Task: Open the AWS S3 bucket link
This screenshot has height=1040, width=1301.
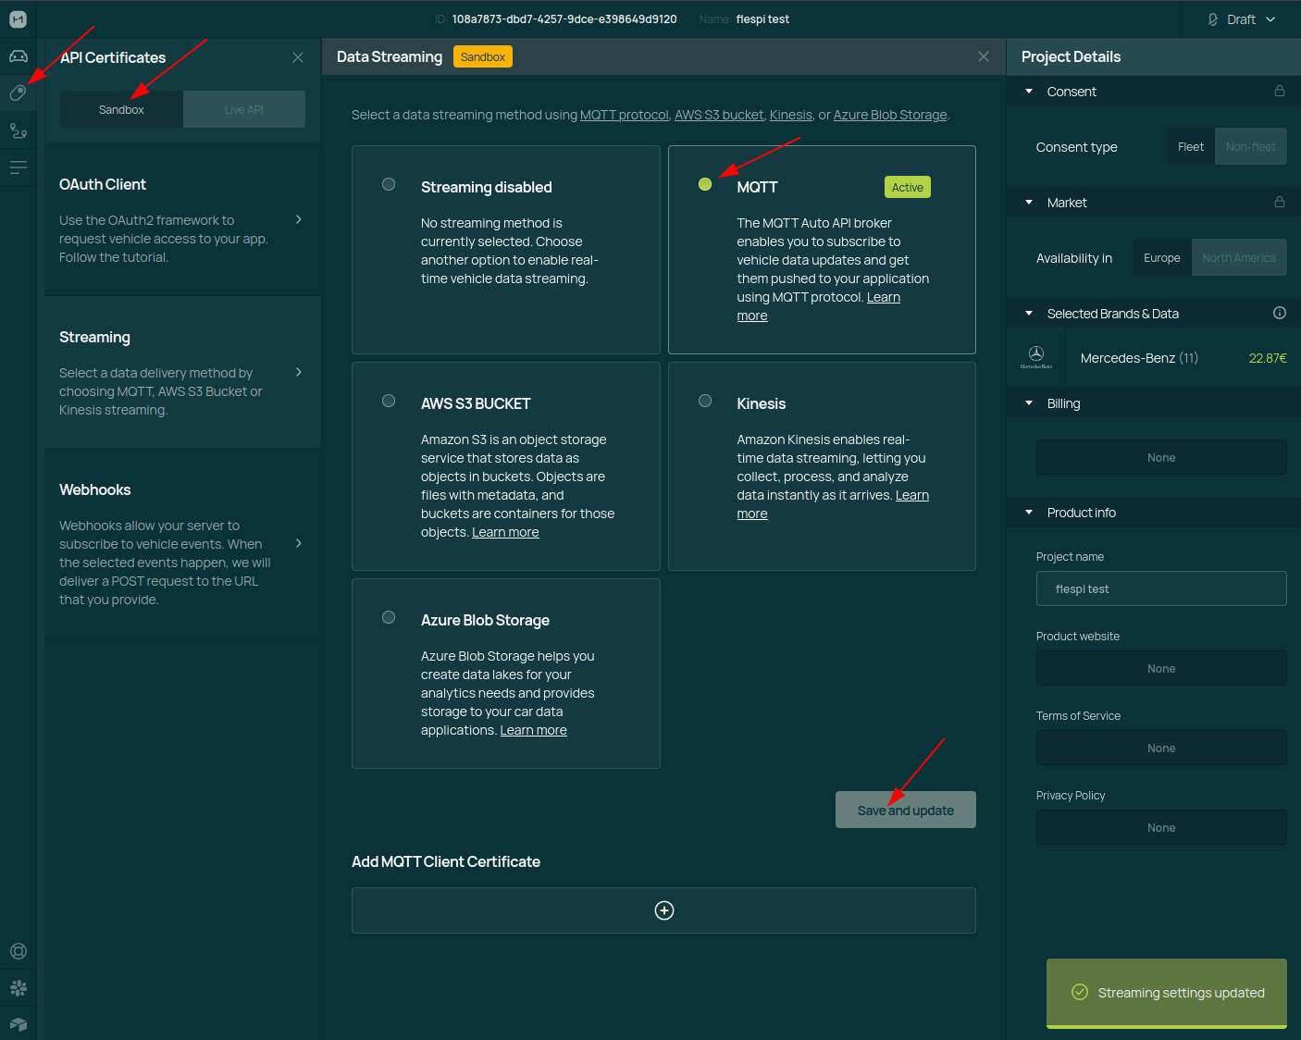Action: (x=719, y=115)
